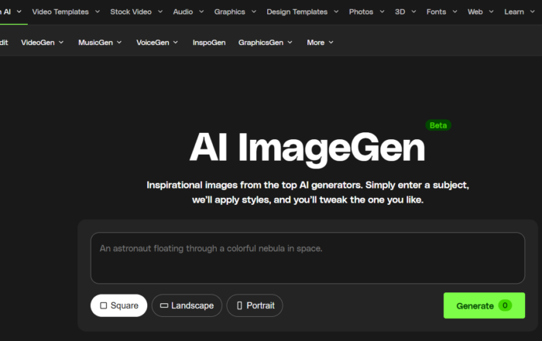542x341 pixels.
Task: Open the 3D category menu
Action: (x=405, y=12)
